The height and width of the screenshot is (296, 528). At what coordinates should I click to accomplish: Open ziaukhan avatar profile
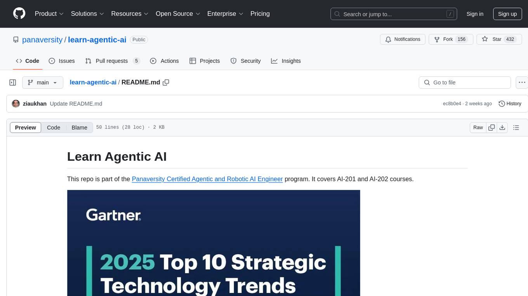(16, 103)
